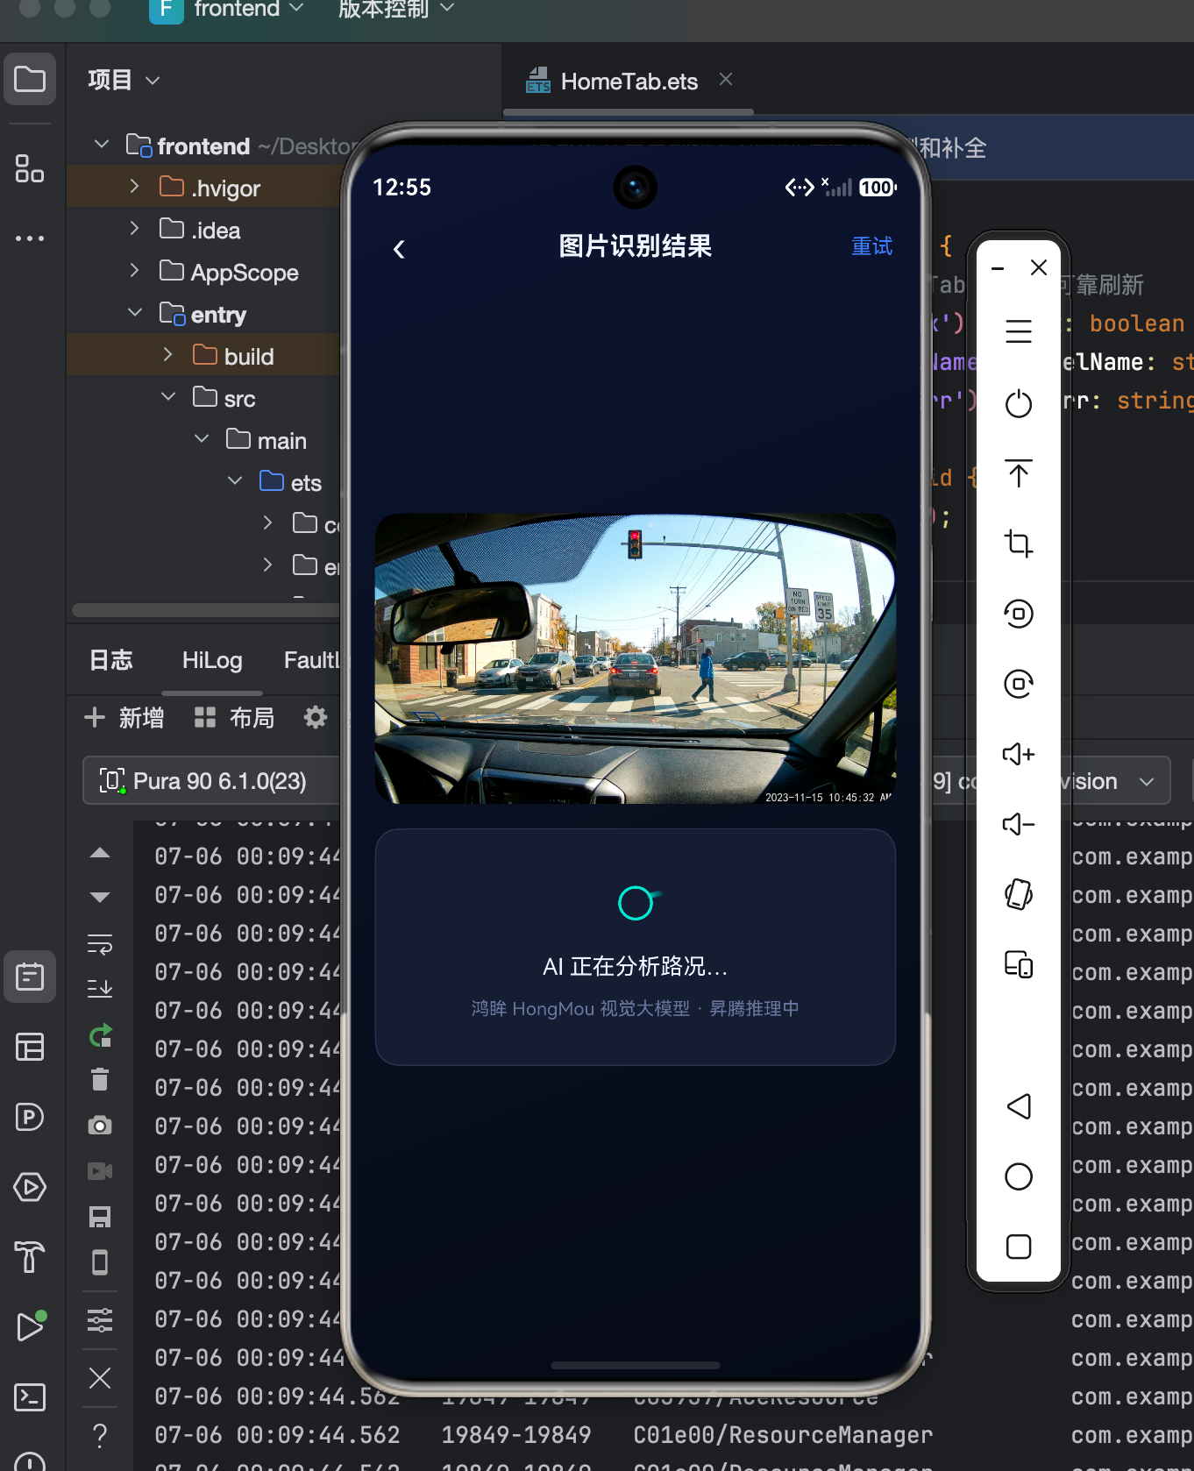Open the Terminal tool window icon
Image resolution: width=1194 pixels, height=1471 pixels.
pos(30,1396)
